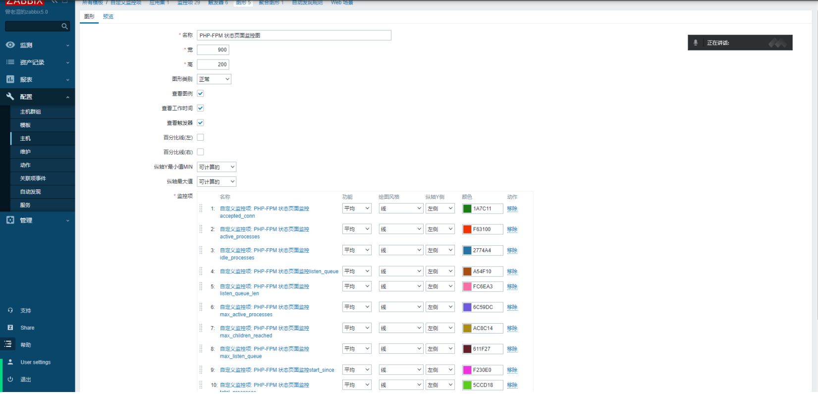Select the 图形 tab
Image resolution: width=818 pixels, height=394 pixels.
coord(89,16)
